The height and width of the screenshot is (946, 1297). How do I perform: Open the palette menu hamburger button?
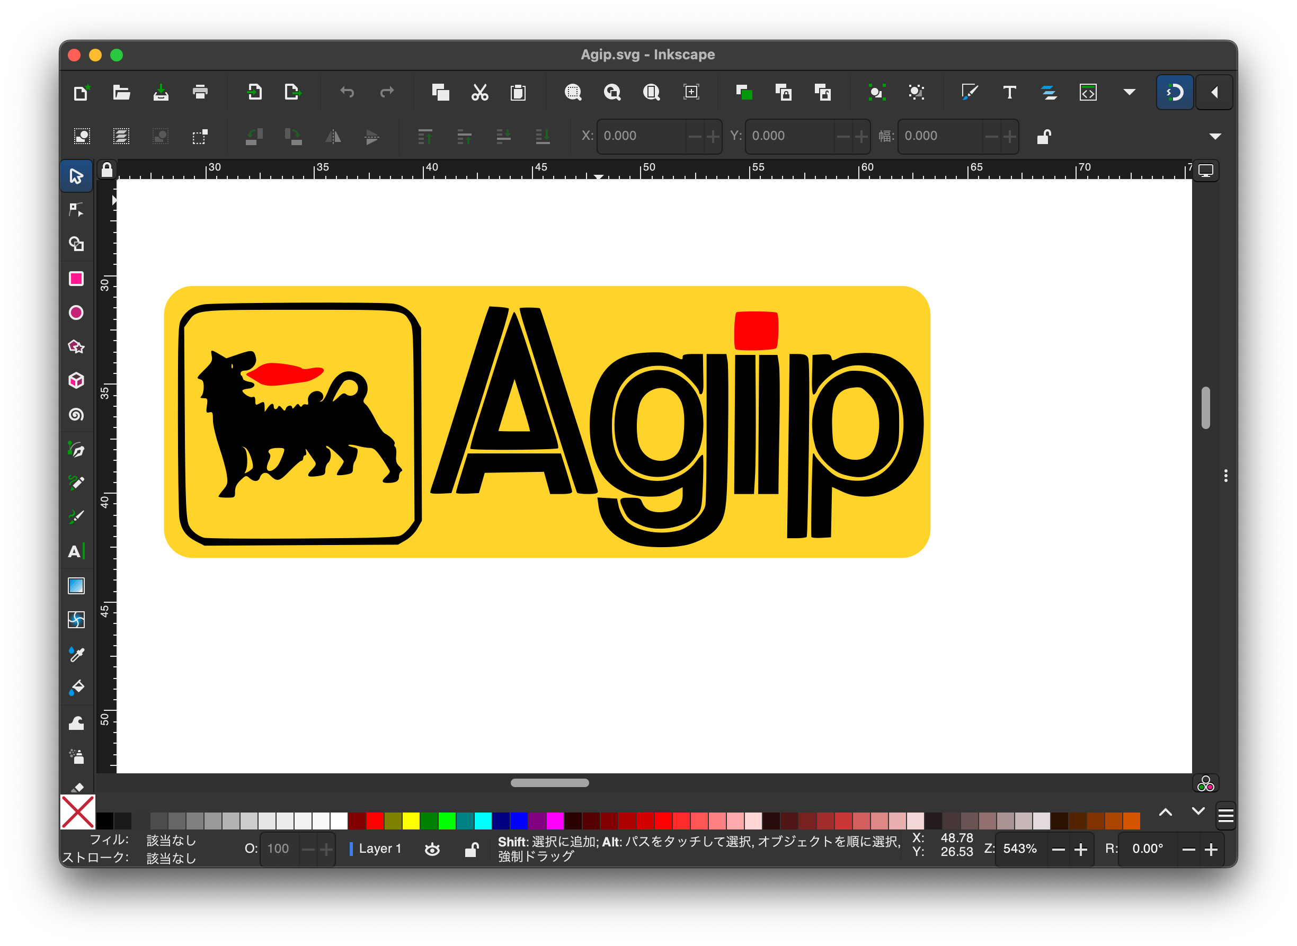pyautogui.click(x=1225, y=816)
